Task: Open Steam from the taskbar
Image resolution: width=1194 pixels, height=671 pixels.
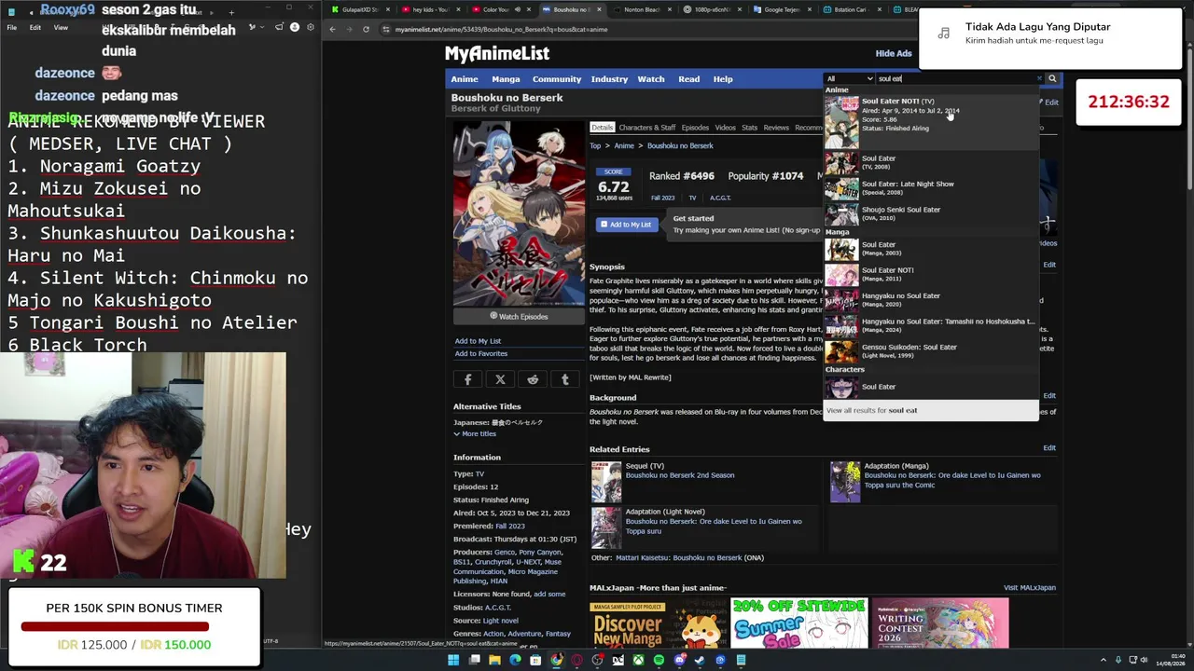Action: click(700, 660)
